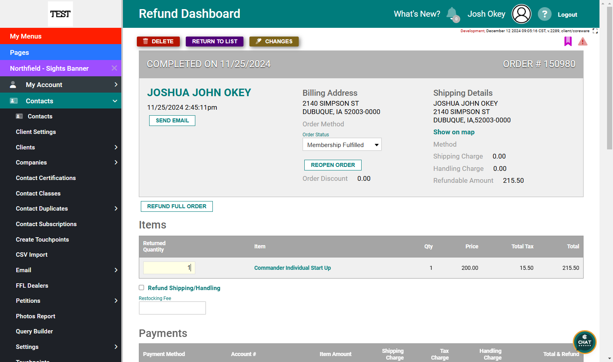Collapse the Contacts menu section
The height and width of the screenshot is (362, 613).
pyautogui.click(x=115, y=101)
